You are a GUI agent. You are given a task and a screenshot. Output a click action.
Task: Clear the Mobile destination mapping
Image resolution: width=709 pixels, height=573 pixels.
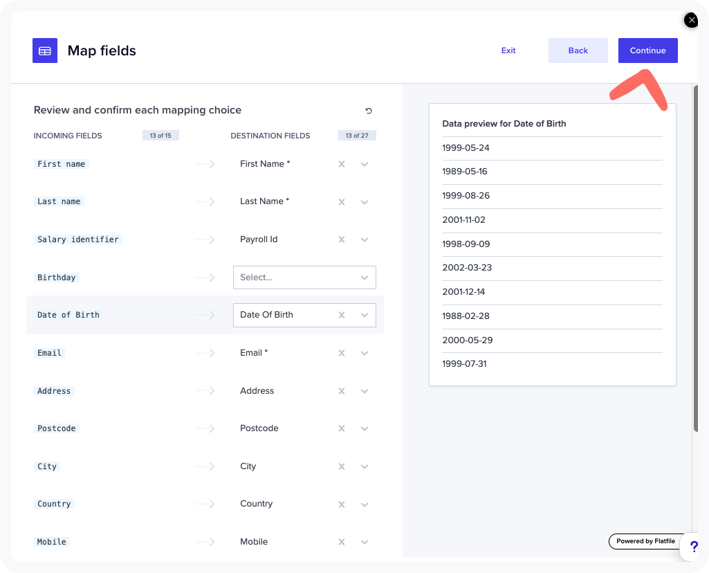coord(342,542)
